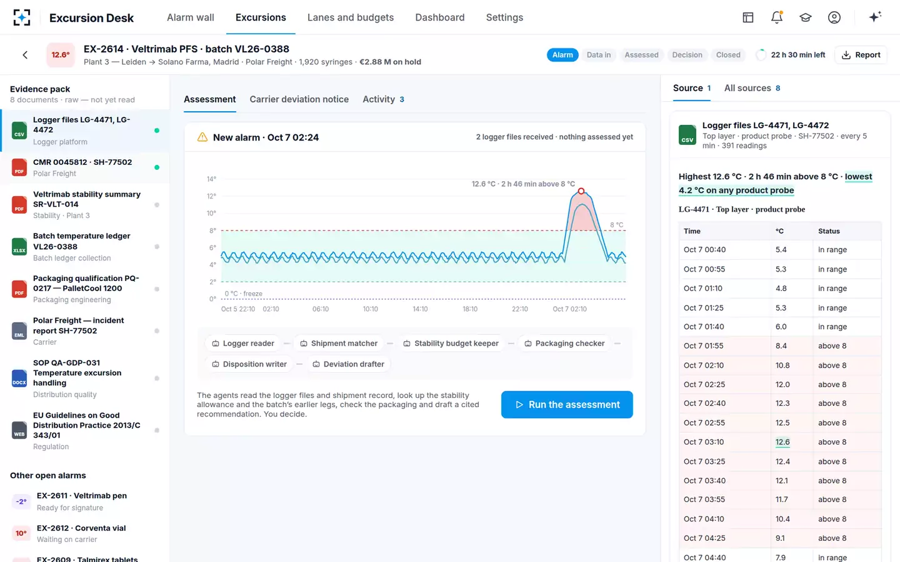Switch to All sources tab
This screenshot has height=562, width=900.
(752, 88)
